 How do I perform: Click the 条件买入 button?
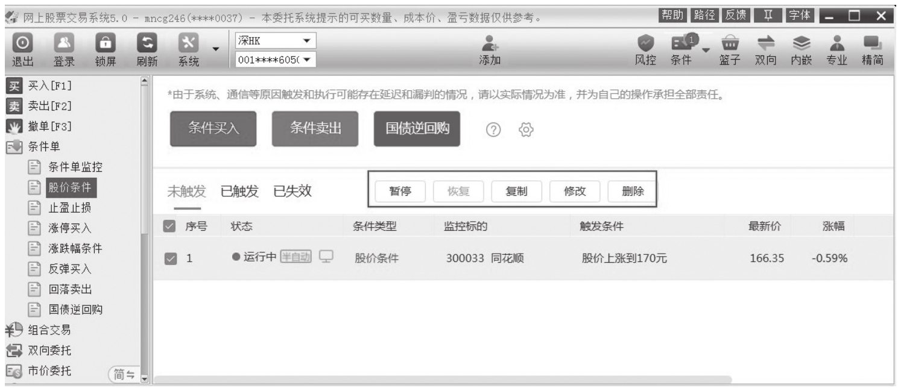point(213,128)
